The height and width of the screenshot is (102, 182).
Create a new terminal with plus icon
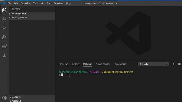click(173, 64)
